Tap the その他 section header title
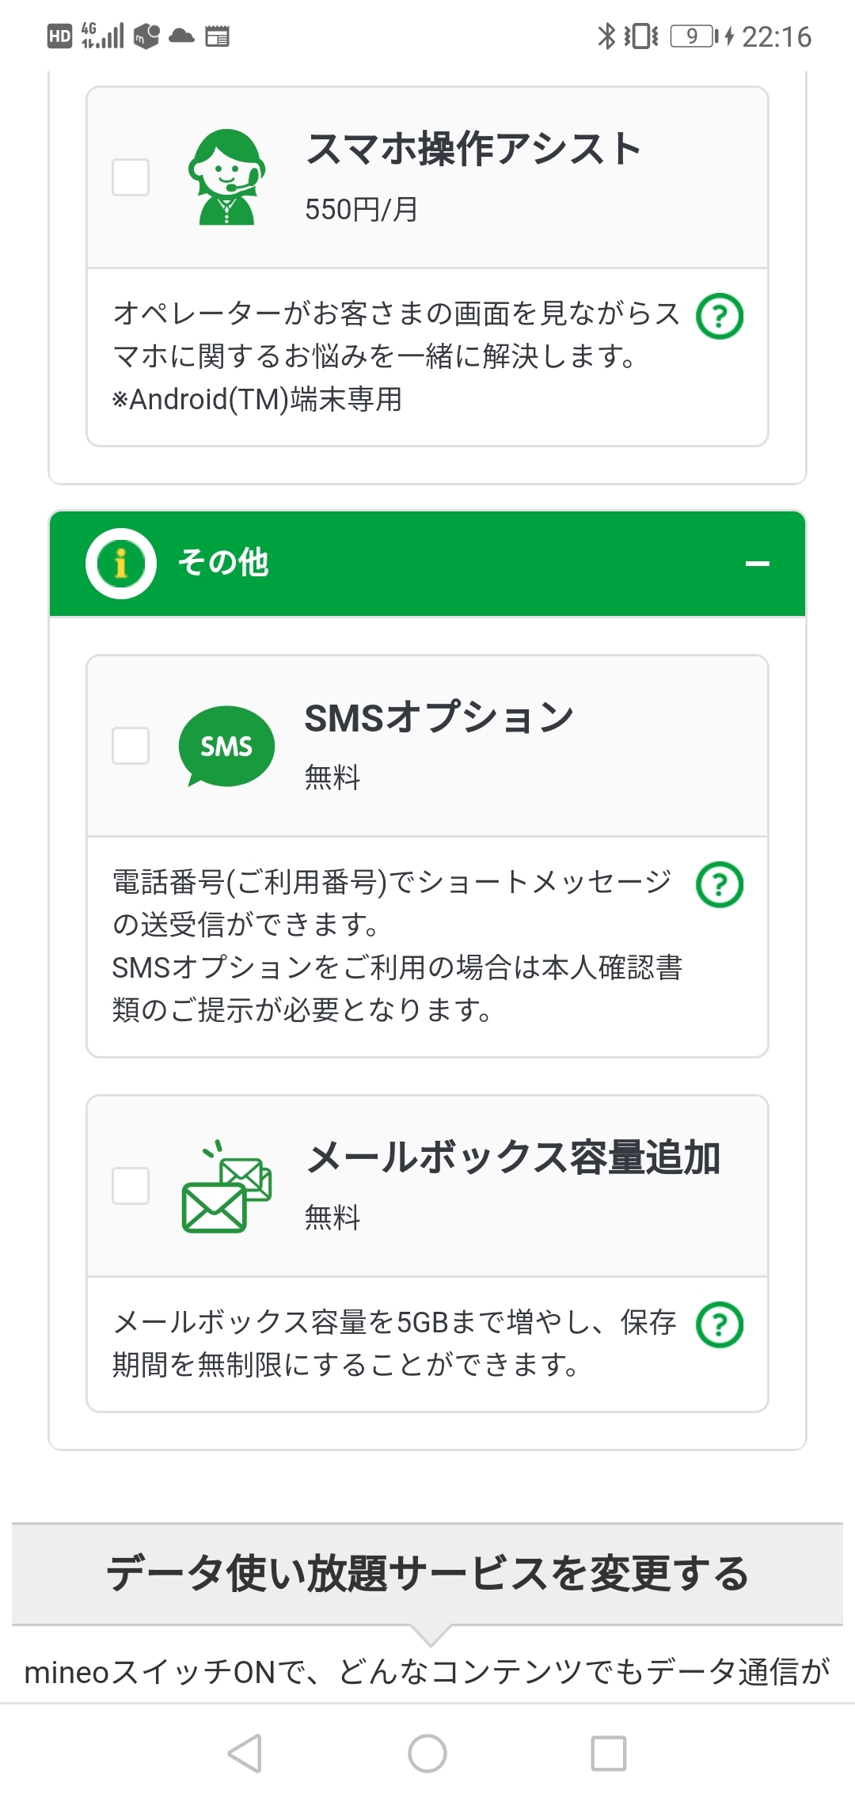855x1805 pixels. (x=223, y=564)
